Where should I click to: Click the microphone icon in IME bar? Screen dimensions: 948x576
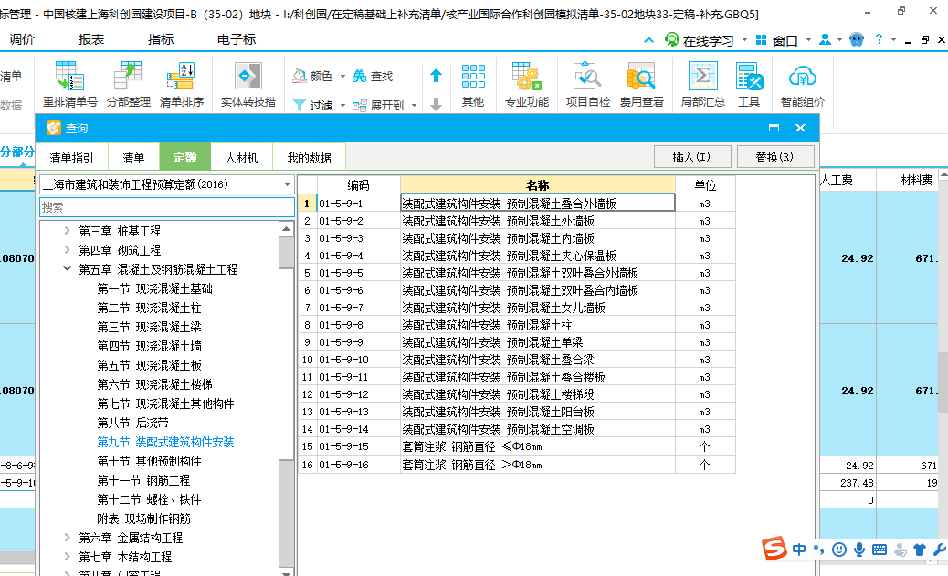point(859,550)
